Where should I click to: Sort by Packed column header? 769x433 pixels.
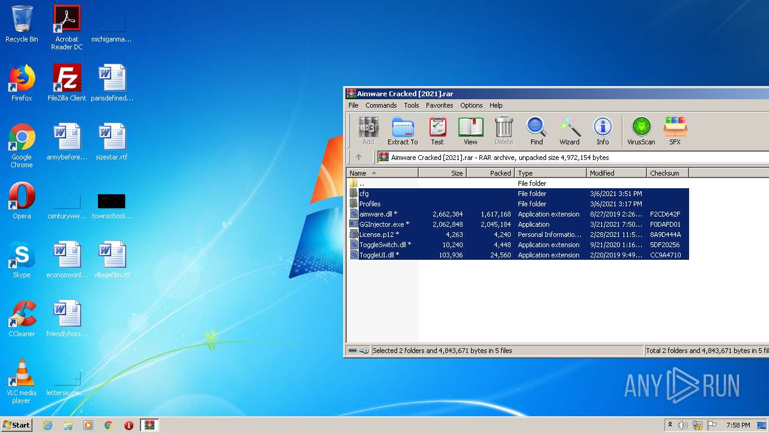coord(490,173)
